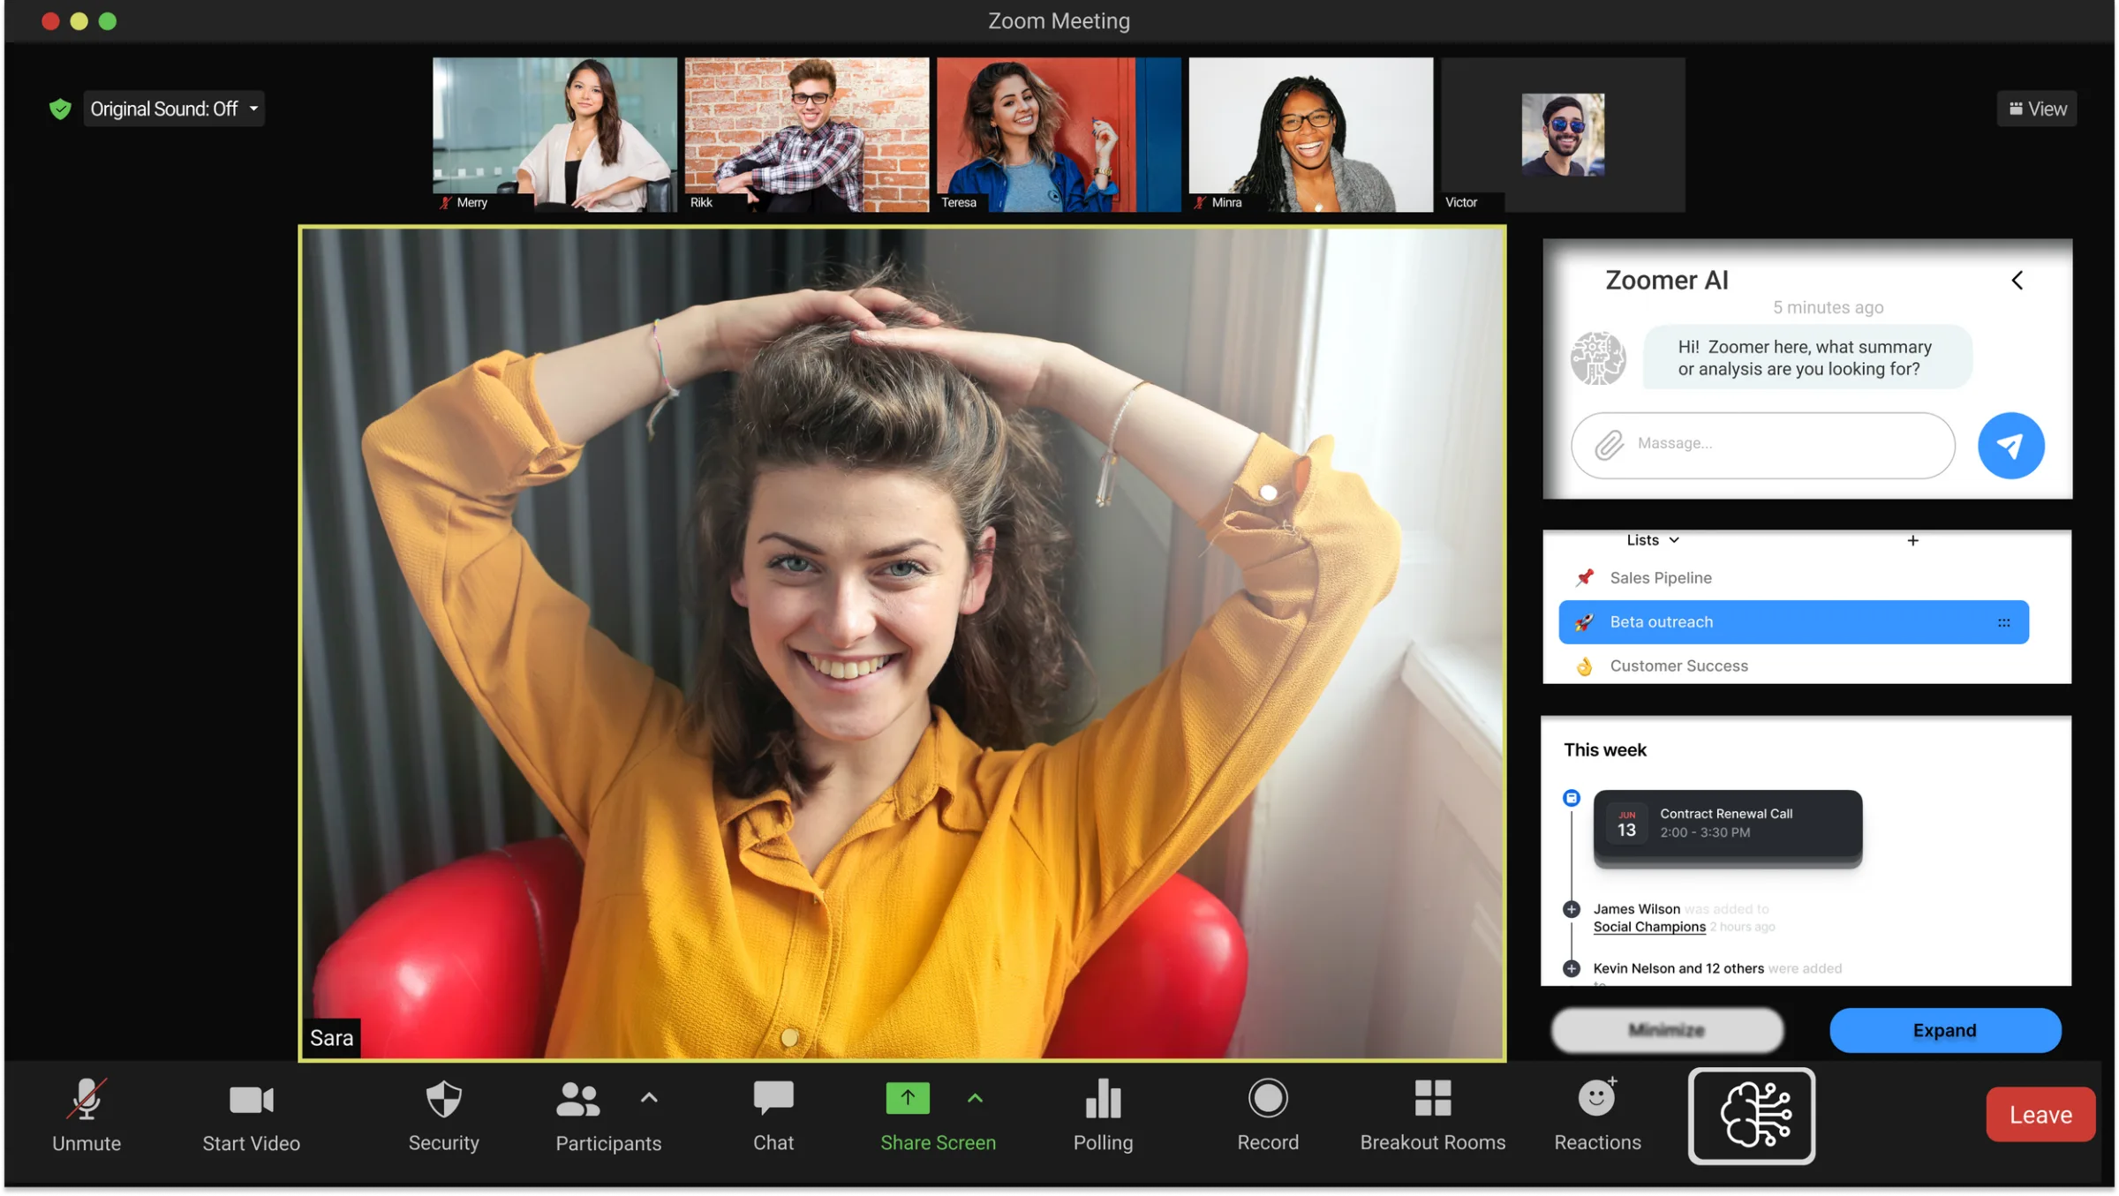Add a new list with the plus icon
This screenshot has width=2119, height=1196.
[1912, 539]
